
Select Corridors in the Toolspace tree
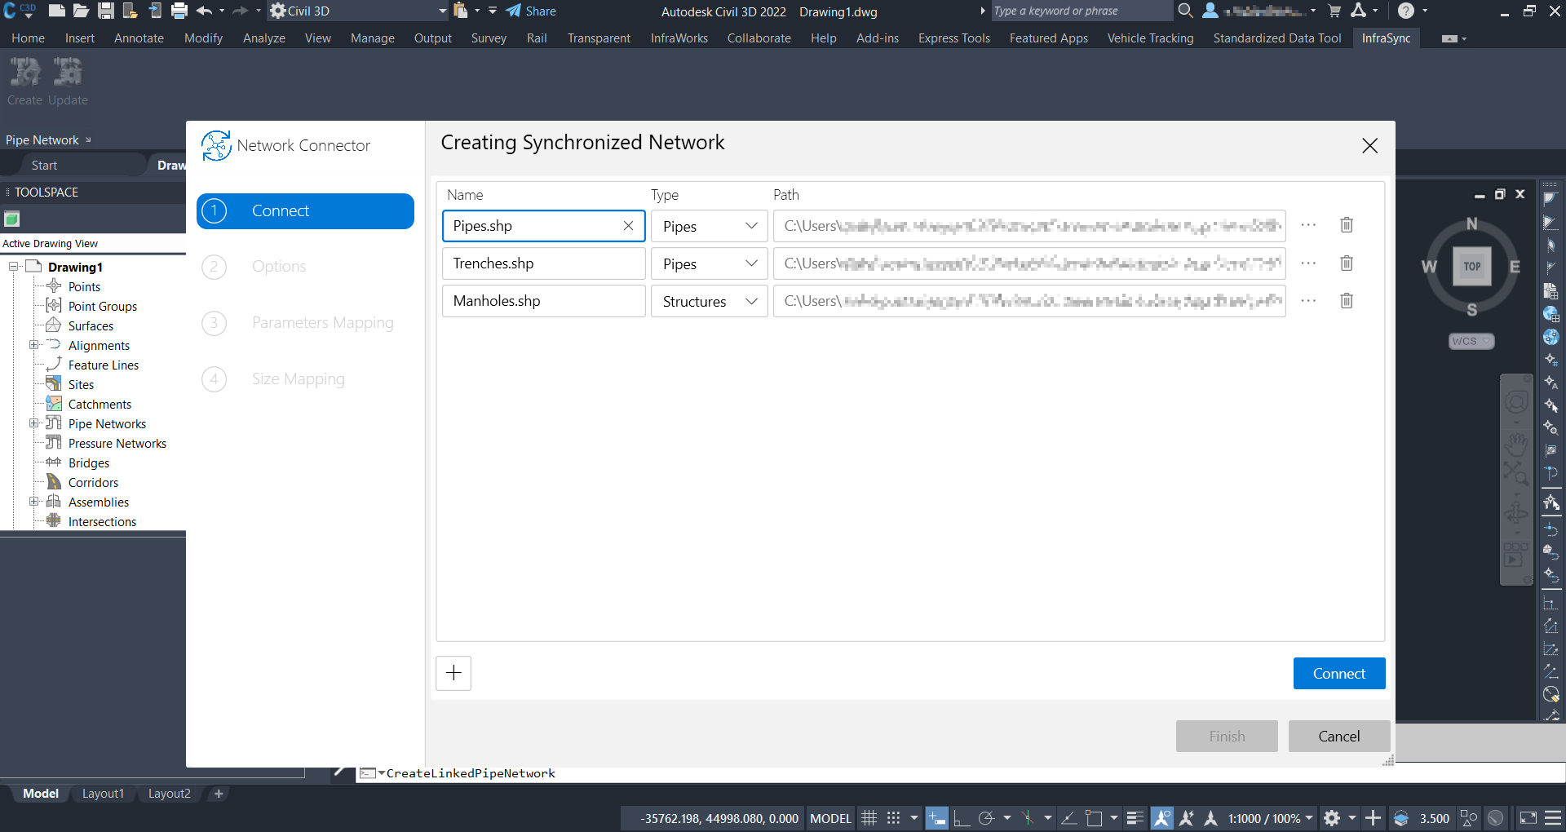coord(93,482)
